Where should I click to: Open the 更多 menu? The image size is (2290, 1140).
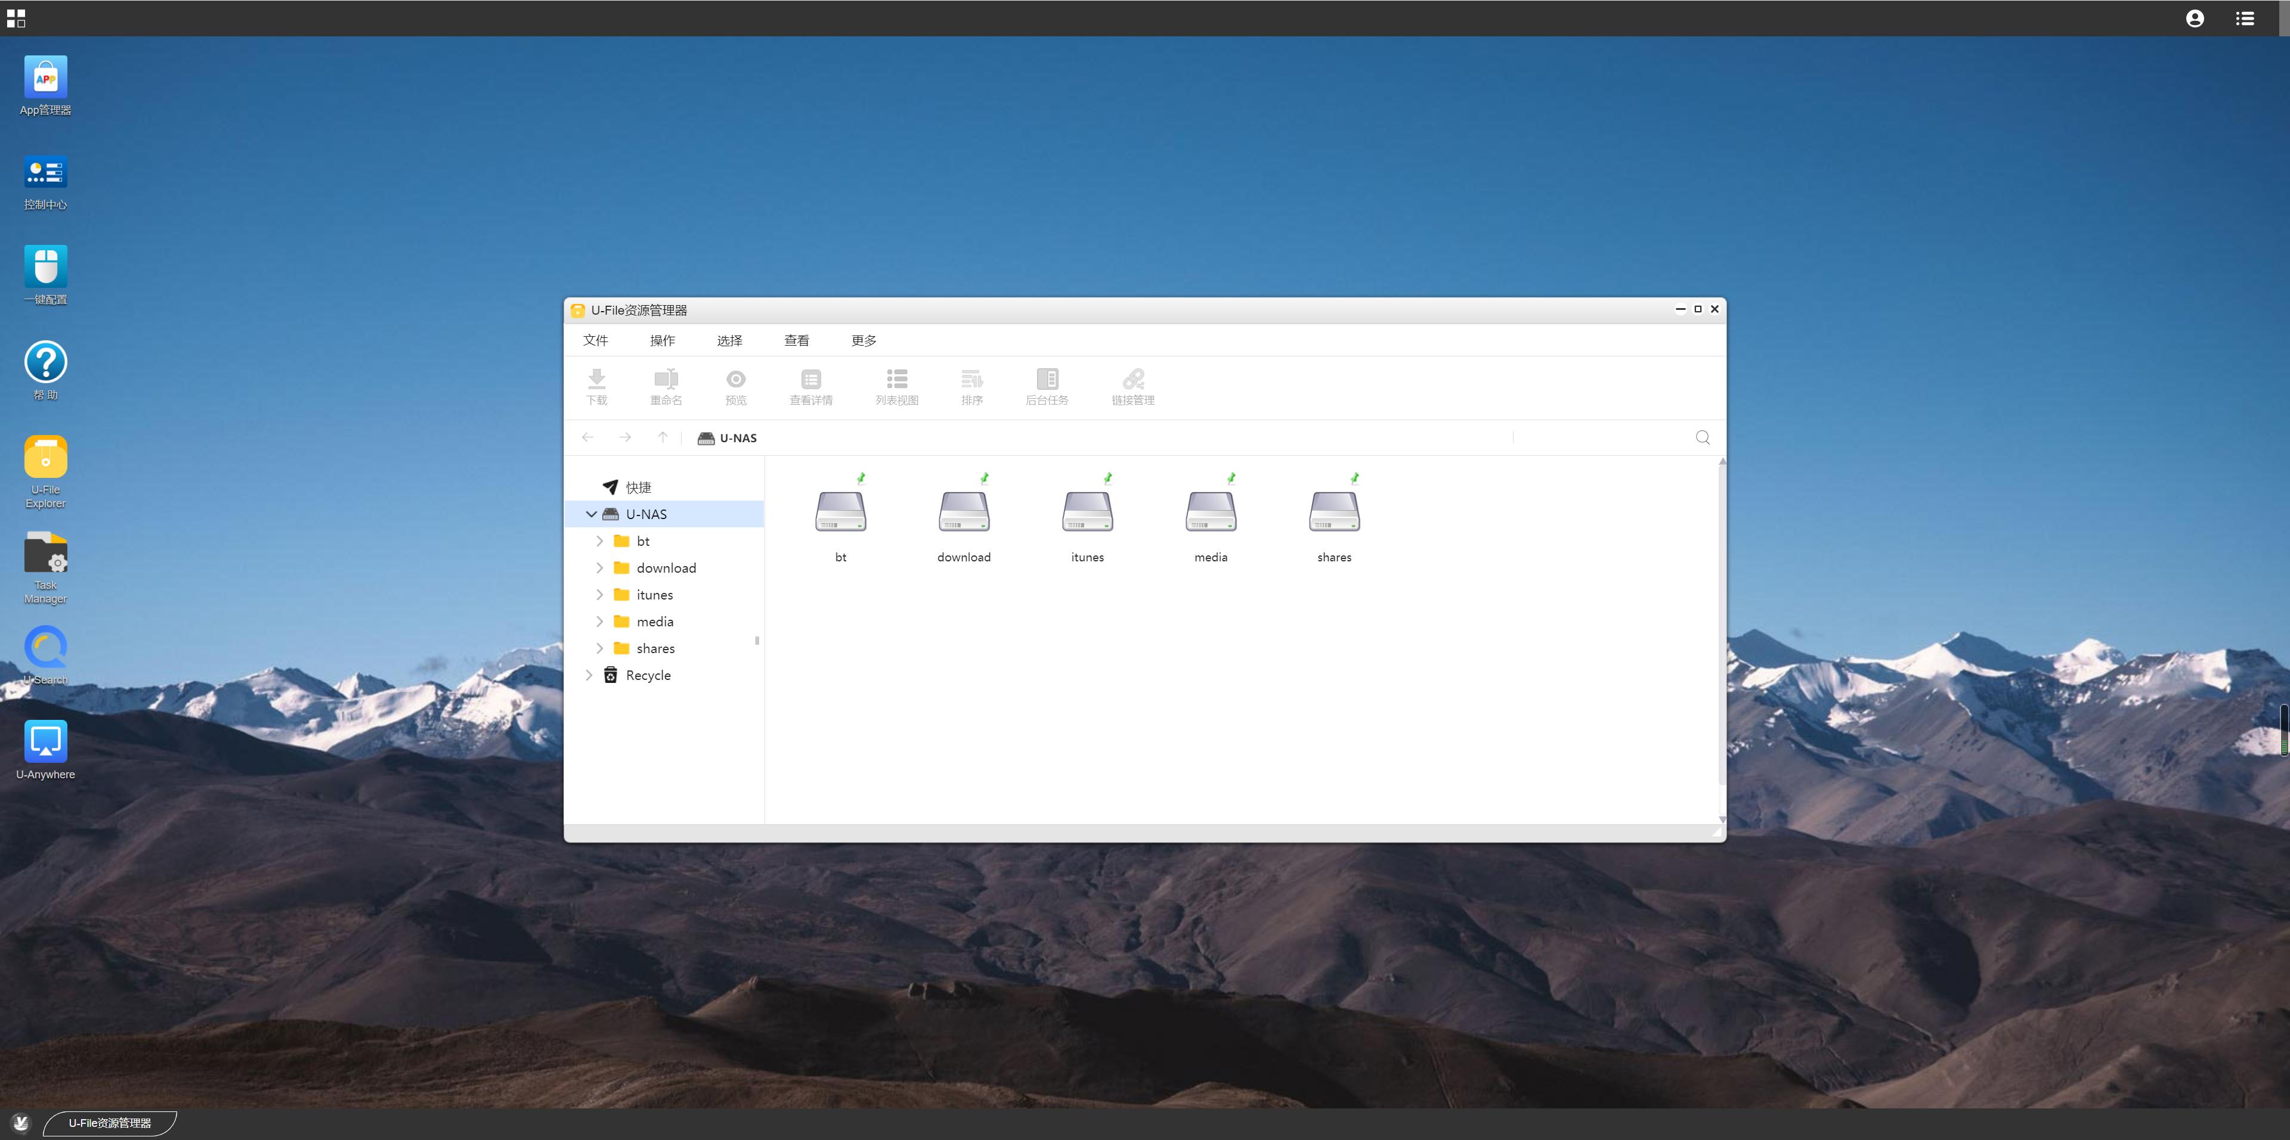(863, 340)
